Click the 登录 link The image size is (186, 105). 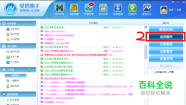click(x=171, y=10)
